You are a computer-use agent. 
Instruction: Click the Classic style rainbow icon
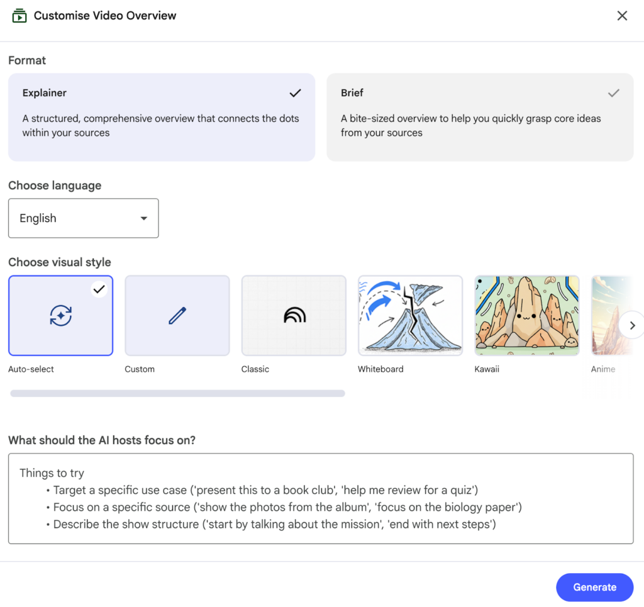pos(294,316)
